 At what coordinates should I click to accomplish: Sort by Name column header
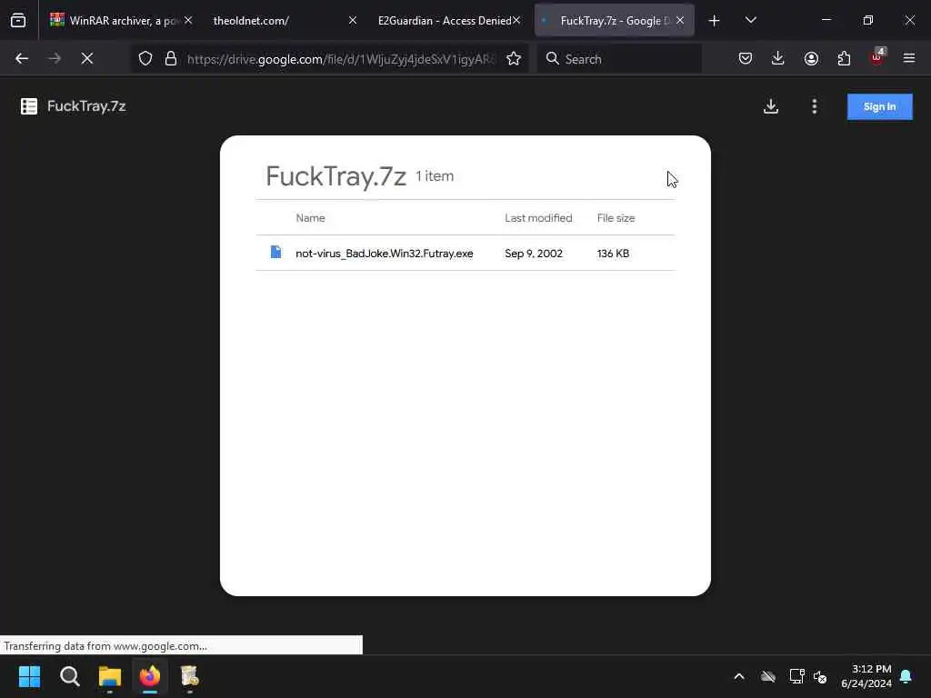(311, 218)
